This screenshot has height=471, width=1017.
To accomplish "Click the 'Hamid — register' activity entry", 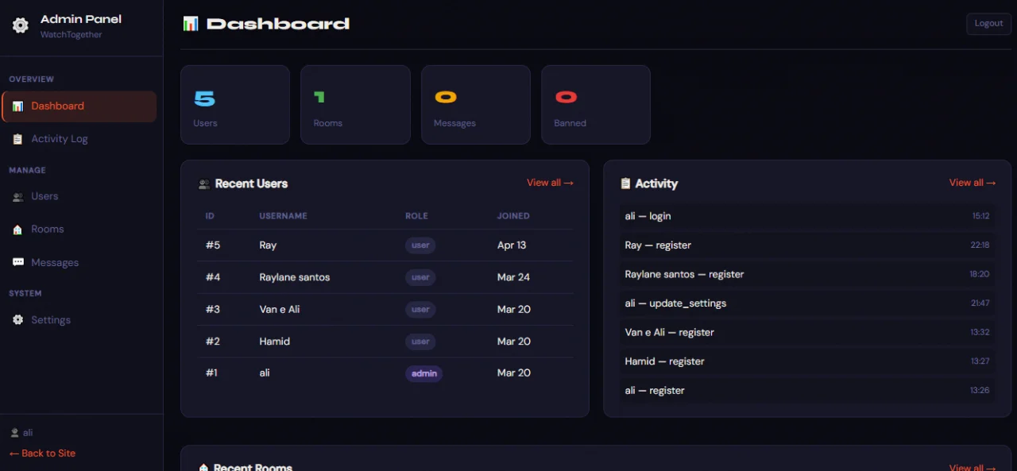I will [807, 361].
